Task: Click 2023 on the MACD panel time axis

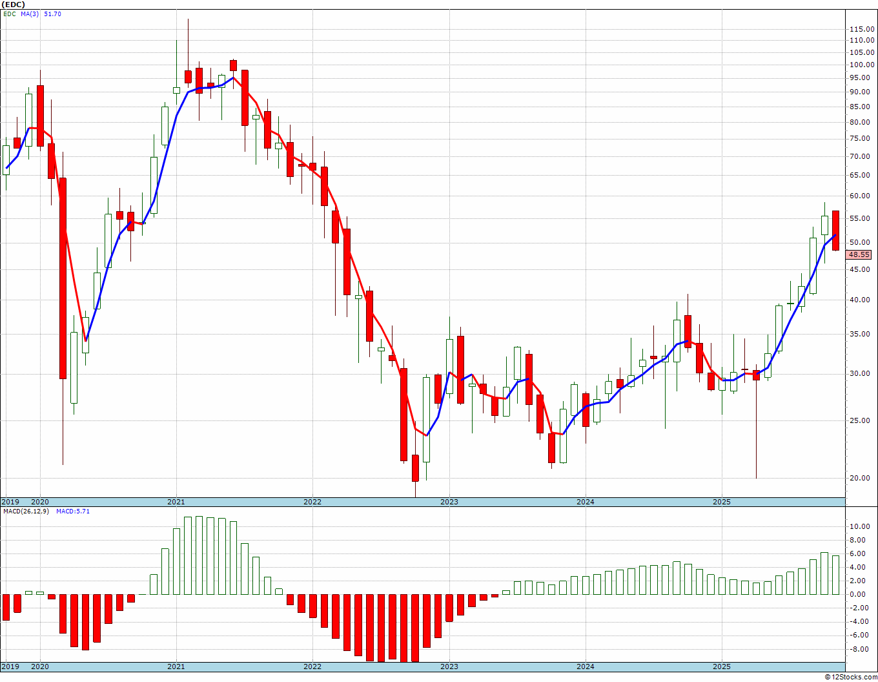Action: tap(449, 666)
